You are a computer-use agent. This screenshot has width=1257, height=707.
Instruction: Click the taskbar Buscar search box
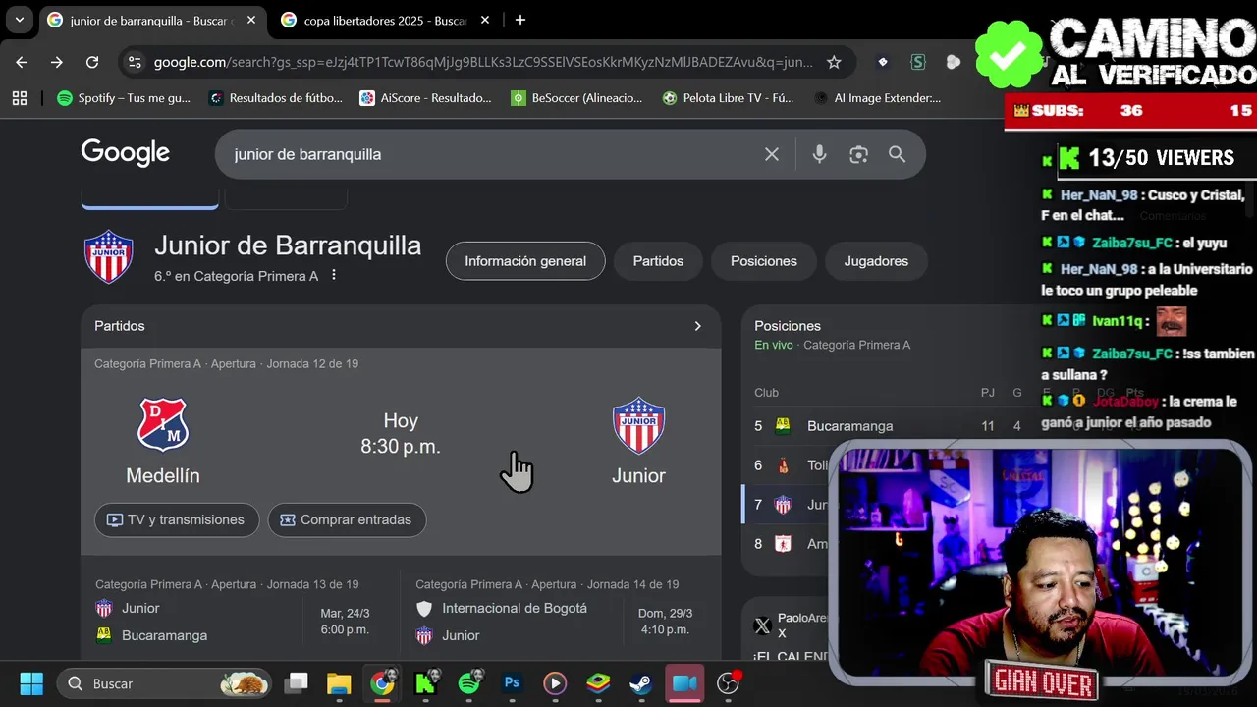point(164,683)
